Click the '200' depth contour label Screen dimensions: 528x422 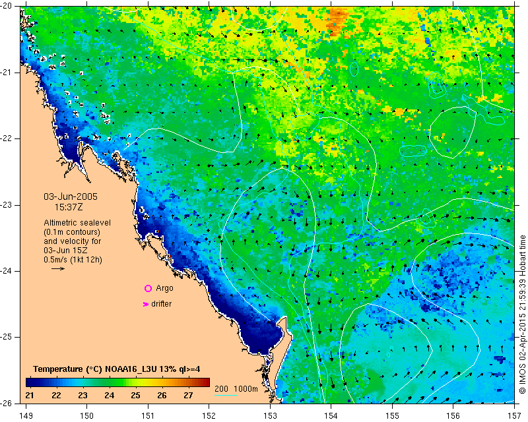tap(221, 388)
